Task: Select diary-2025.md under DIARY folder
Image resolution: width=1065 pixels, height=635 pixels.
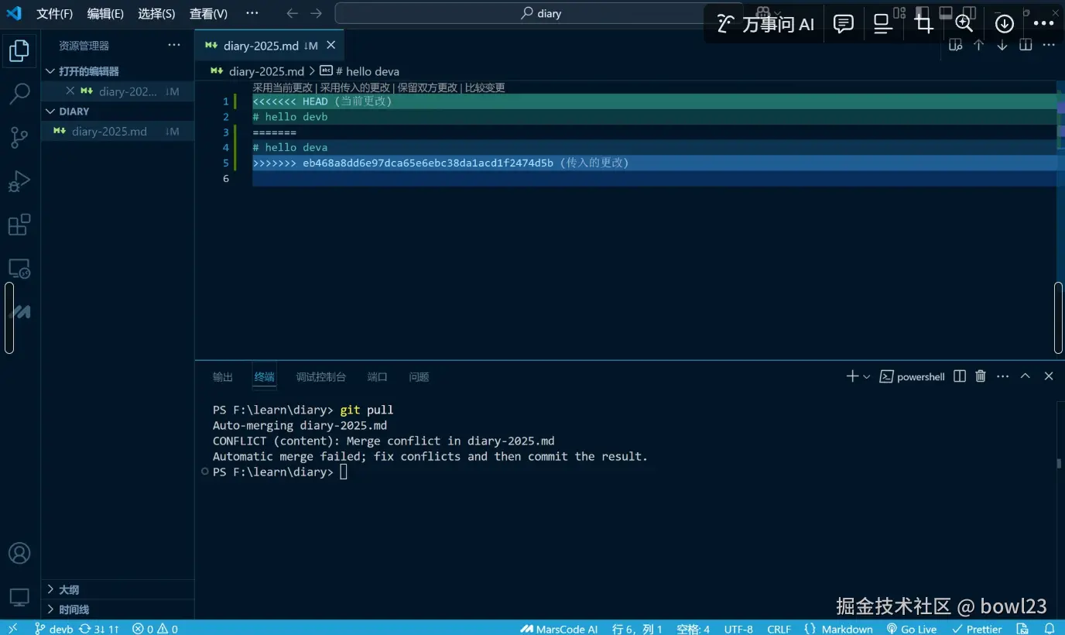Action: [x=118, y=132]
